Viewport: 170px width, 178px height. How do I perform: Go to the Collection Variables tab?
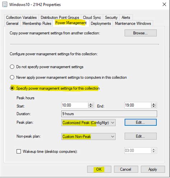click(22, 18)
